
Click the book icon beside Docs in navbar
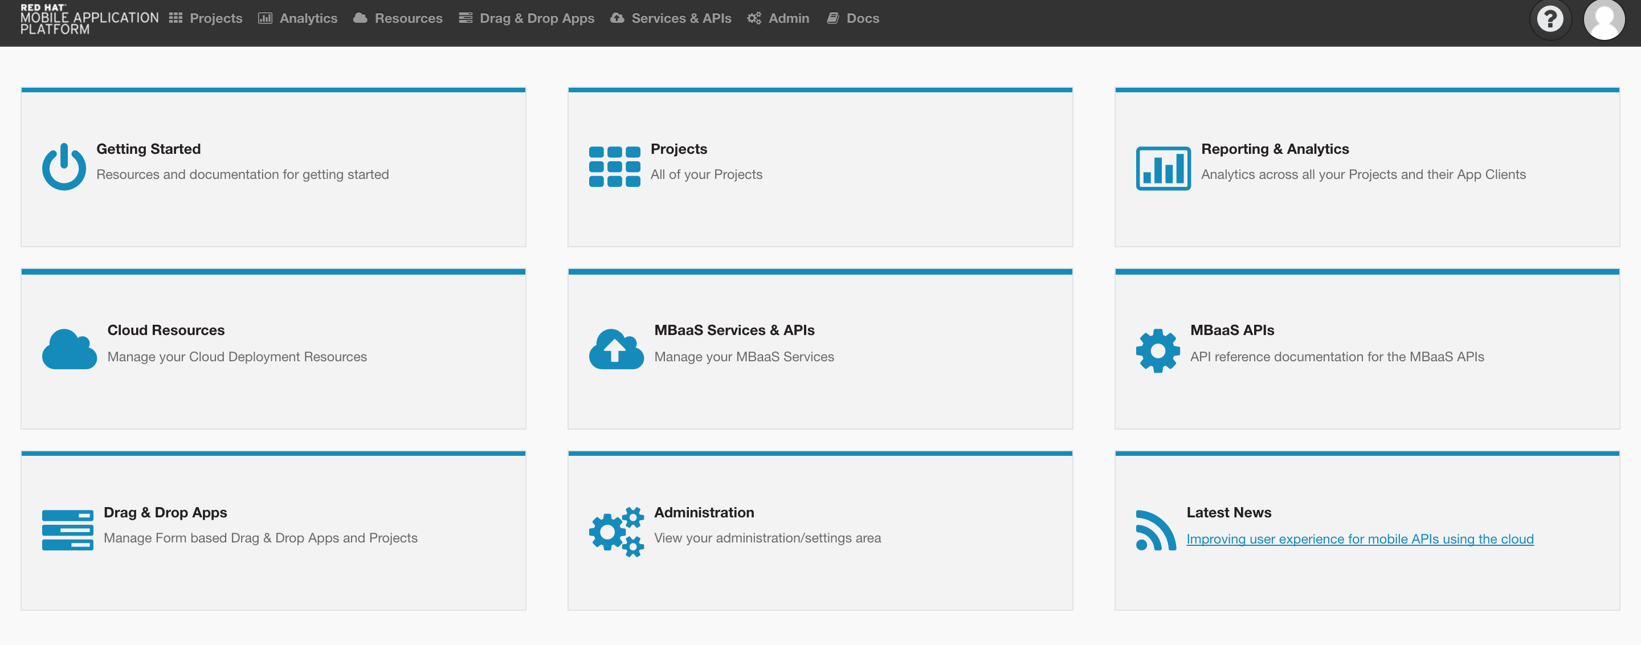coord(832,18)
